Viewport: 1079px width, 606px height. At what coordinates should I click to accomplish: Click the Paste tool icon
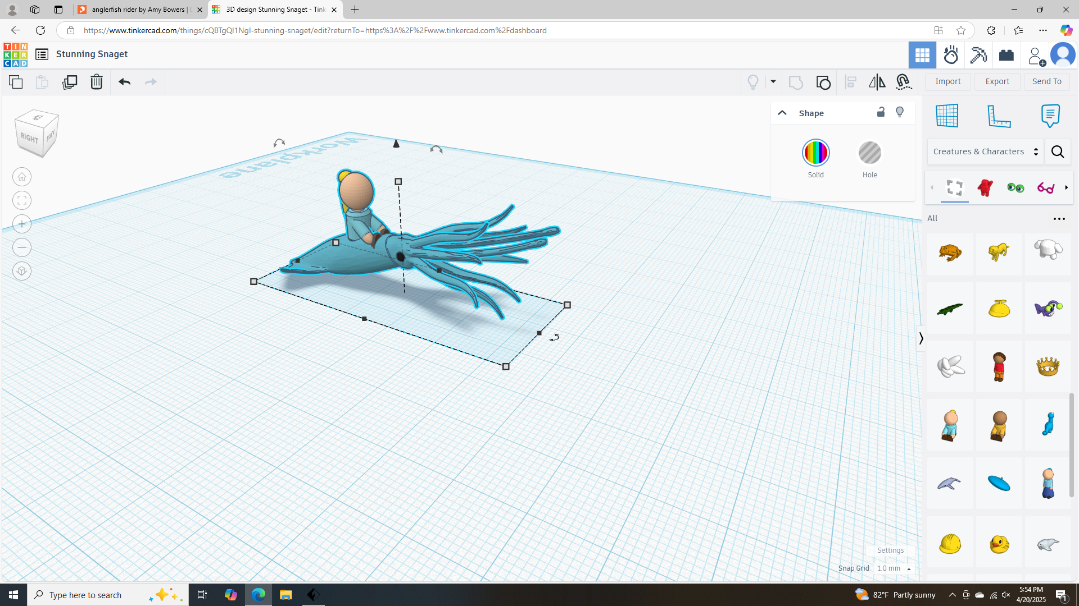click(x=42, y=82)
